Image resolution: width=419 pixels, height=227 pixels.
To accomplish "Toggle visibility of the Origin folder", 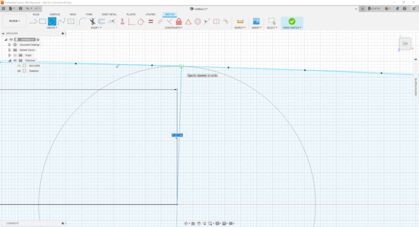I will (x=14, y=55).
